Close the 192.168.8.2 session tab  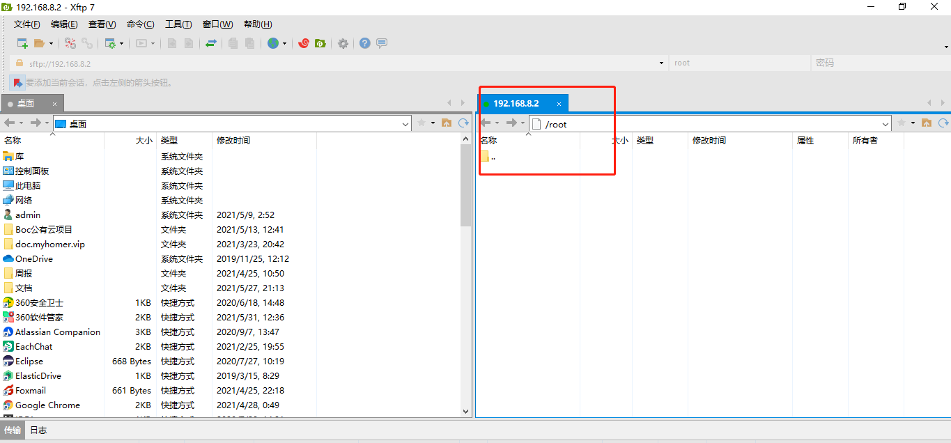558,104
